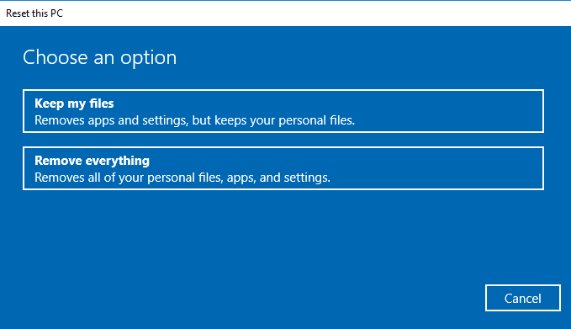Select option that keeps your personal files
The image size is (571, 329).
283,111
